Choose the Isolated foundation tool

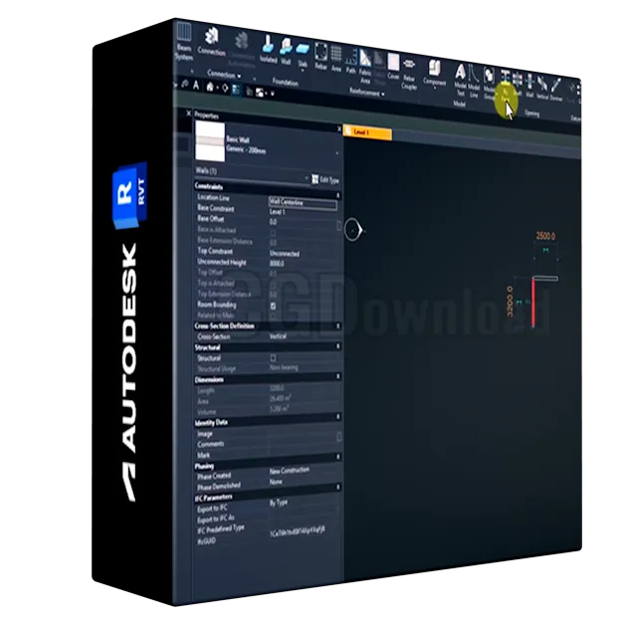[269, 49]
